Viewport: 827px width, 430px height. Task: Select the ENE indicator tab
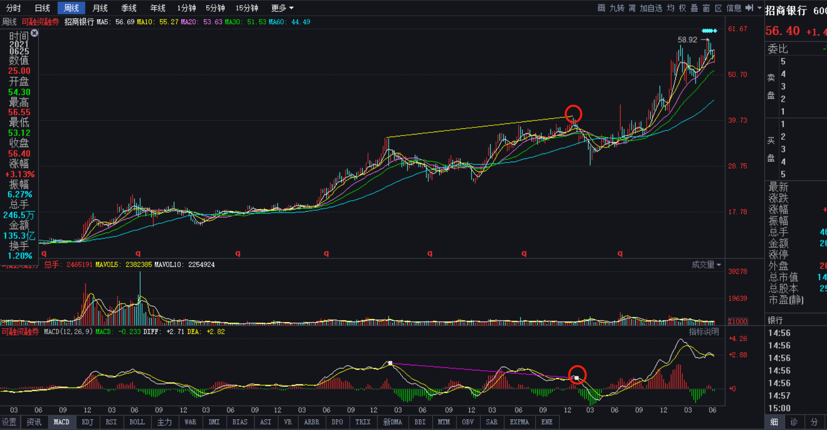(x=547, y=422)
